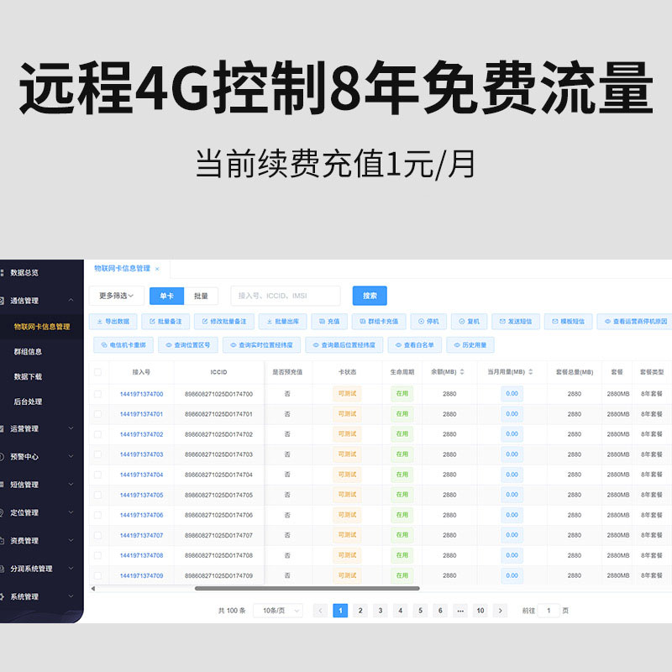Click the 导出数据 export button
The height and width of the screenshot is (672, 672).
coord(113,321)
